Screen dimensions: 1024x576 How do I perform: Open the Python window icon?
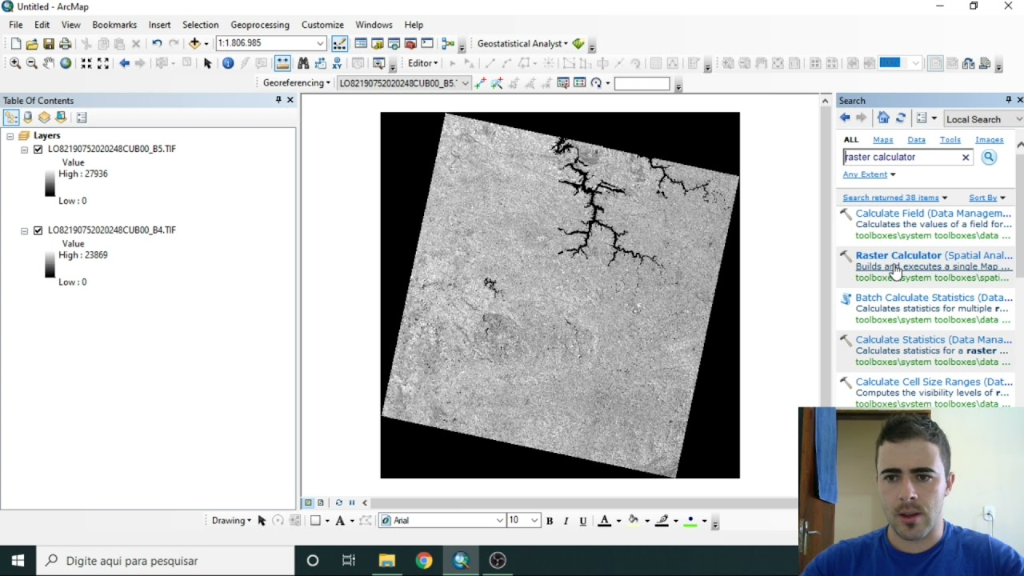(x=427, y=43)
